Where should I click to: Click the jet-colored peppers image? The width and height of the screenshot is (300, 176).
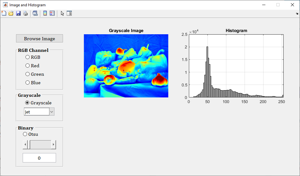pos(126,66)
